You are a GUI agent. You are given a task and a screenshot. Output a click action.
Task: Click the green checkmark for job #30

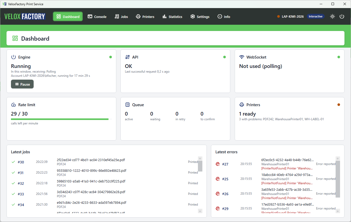tap(13, 162)
